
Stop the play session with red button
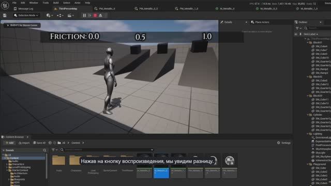click(95, 16)
